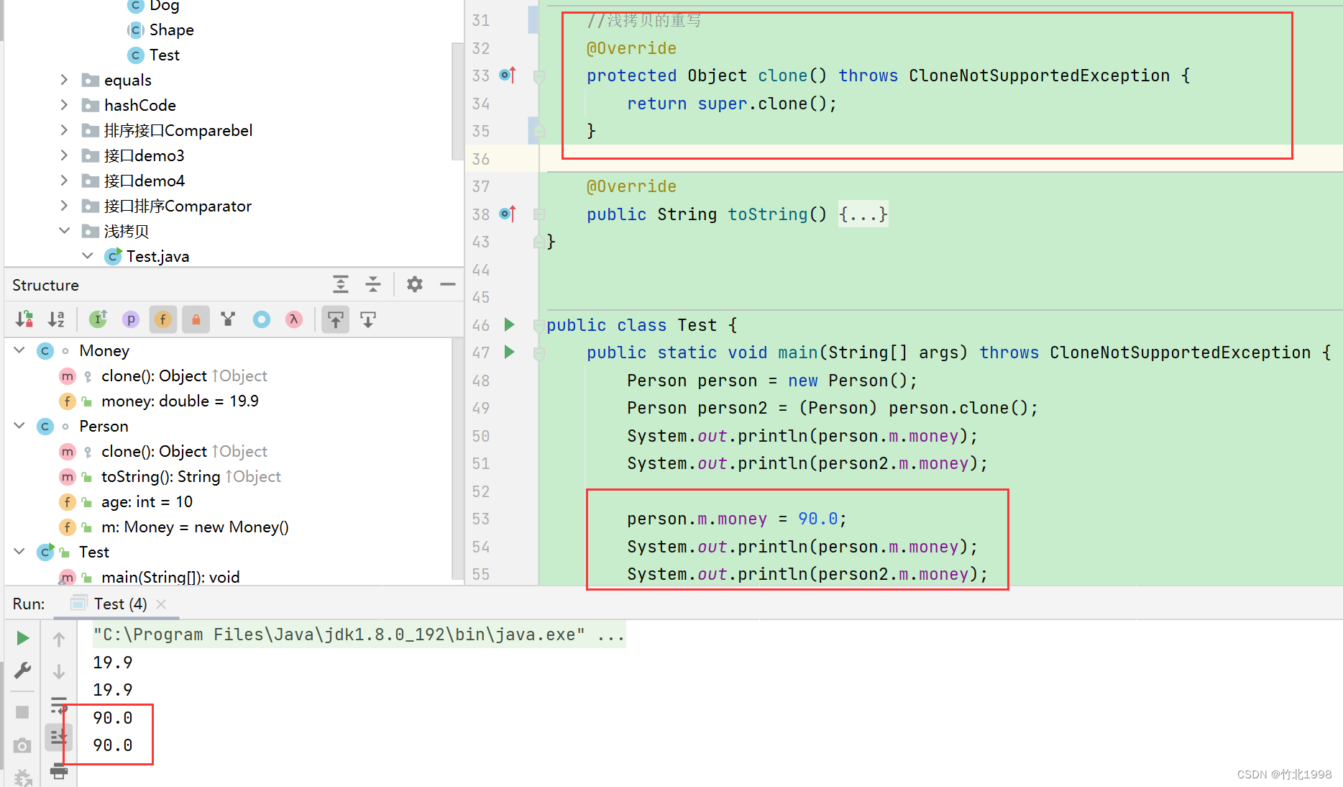Click the down arrow in the Run panel
This screenshot has height=787, width=1343.
click(58, 670)
